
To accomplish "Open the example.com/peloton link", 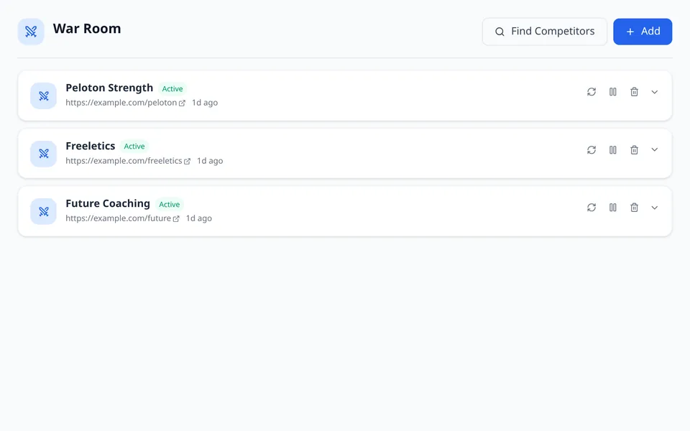I will (x=125, y=103).
